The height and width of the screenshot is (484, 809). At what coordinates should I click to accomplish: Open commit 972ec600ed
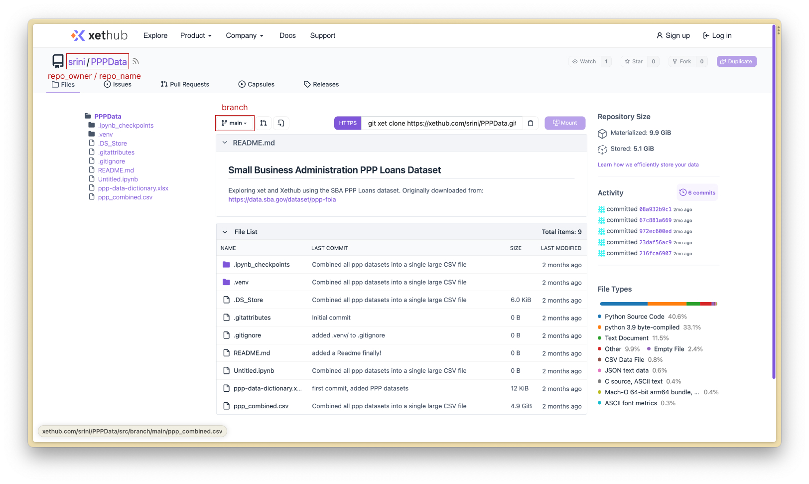click(x=655, y=231)
